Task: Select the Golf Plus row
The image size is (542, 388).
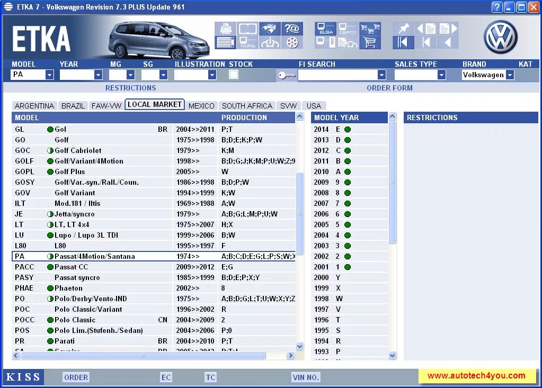Action: click(154, 172)
